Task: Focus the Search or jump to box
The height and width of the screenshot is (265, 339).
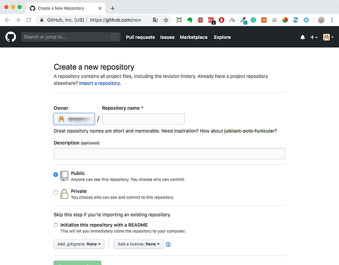Action: tap(71, 37)
